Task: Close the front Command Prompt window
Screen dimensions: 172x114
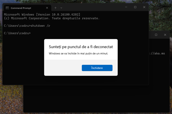Action: pyautogui.click(x=144, y=7)
